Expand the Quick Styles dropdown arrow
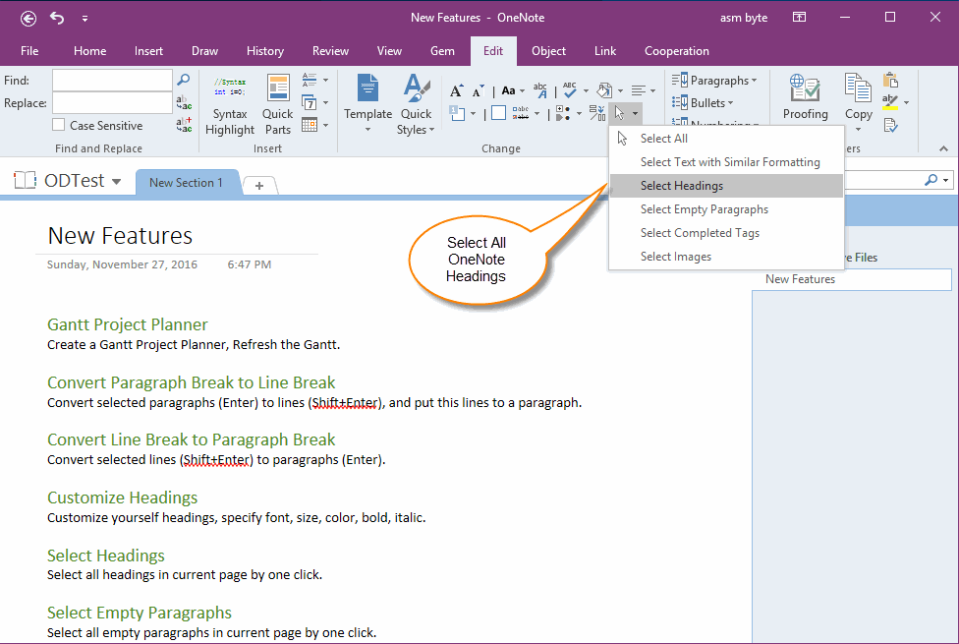 431,130
